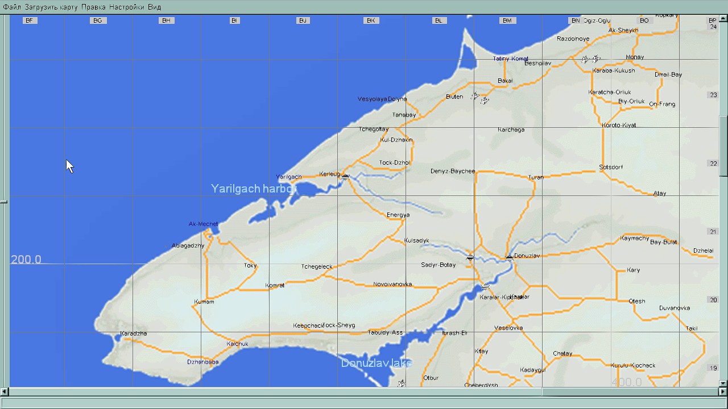Select the Dzhanbaba town label
This screenshot has height=409, width=728.
[x=202, y=362]
